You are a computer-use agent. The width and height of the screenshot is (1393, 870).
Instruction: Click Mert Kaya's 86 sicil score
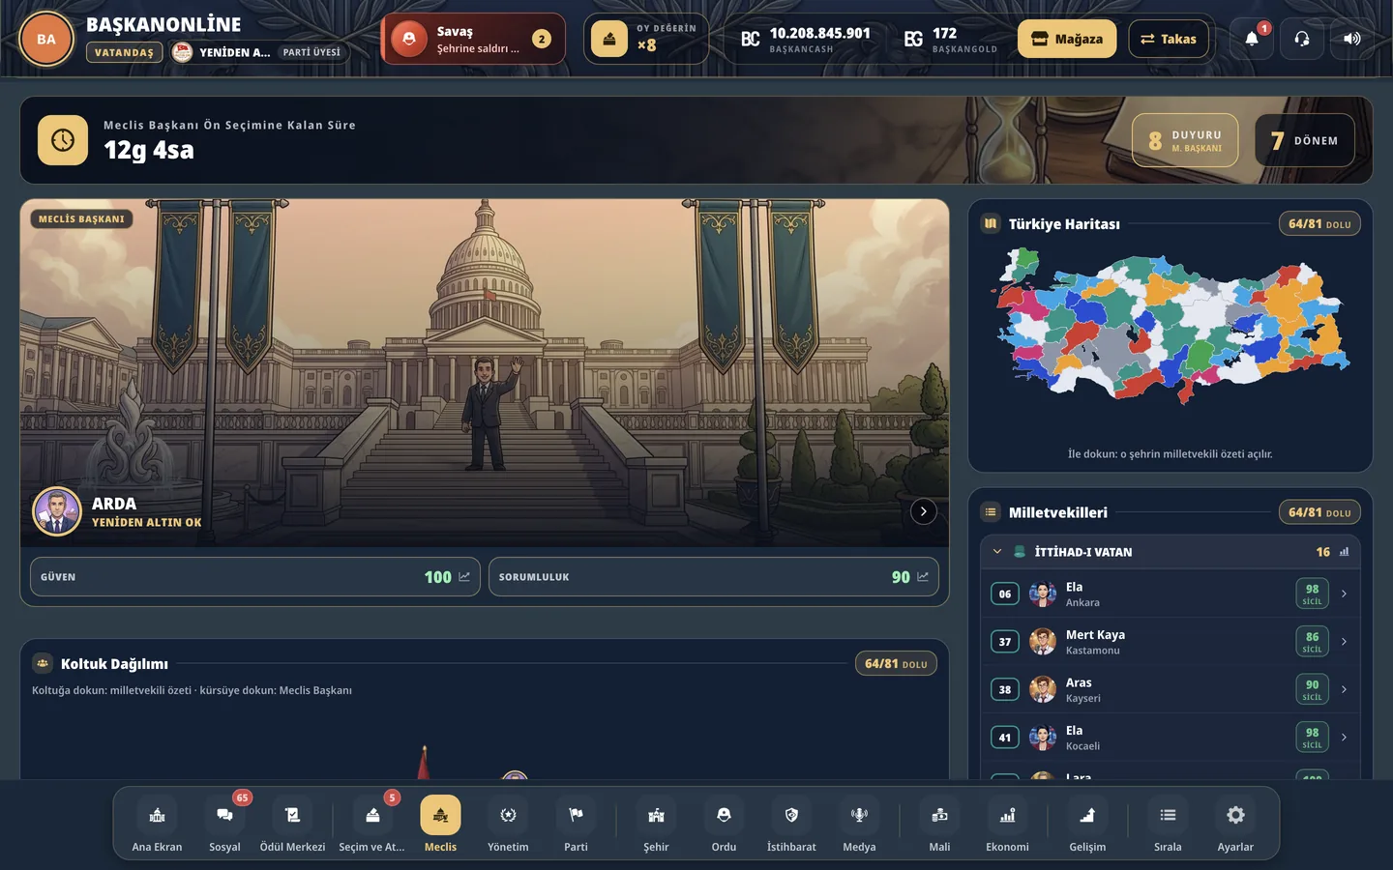pos(1312,642)
